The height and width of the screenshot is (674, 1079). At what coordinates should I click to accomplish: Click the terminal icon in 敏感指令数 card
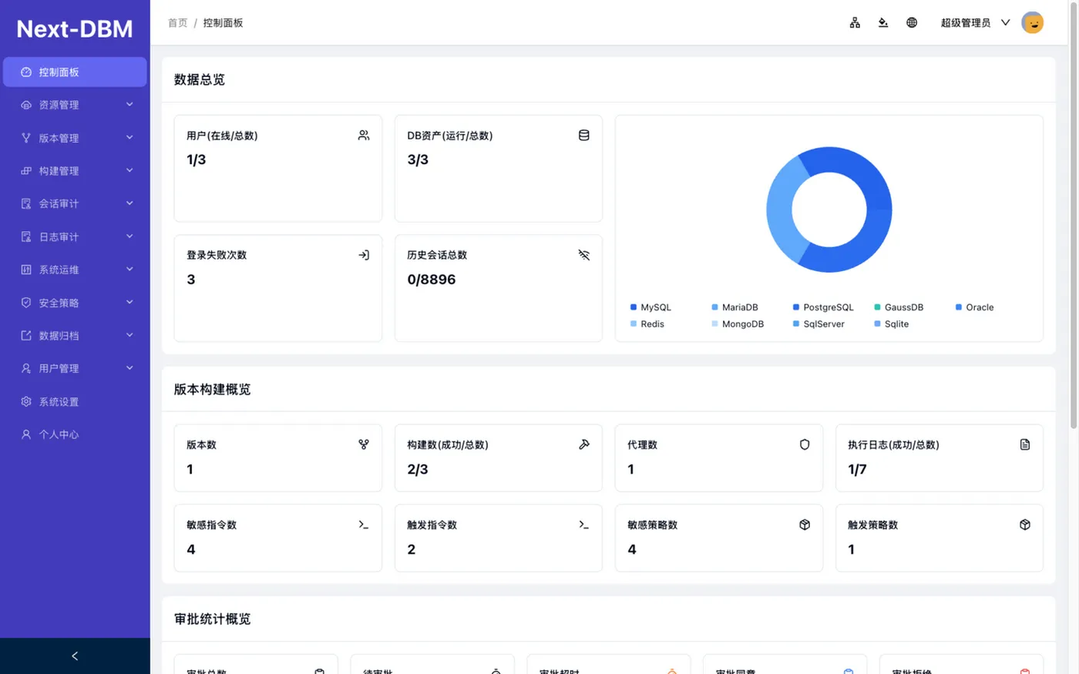click(364, 525)
